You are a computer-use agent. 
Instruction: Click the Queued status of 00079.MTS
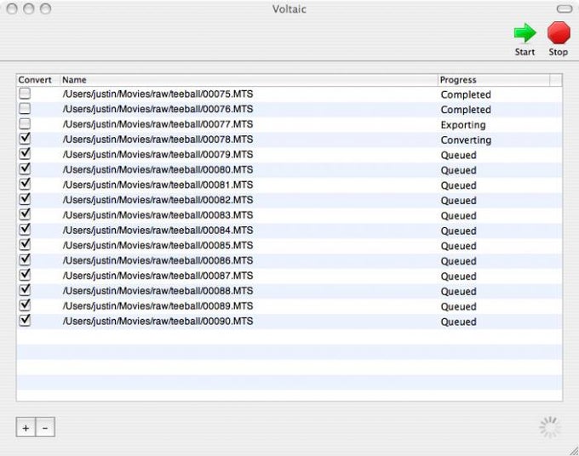tap(458, 156)
